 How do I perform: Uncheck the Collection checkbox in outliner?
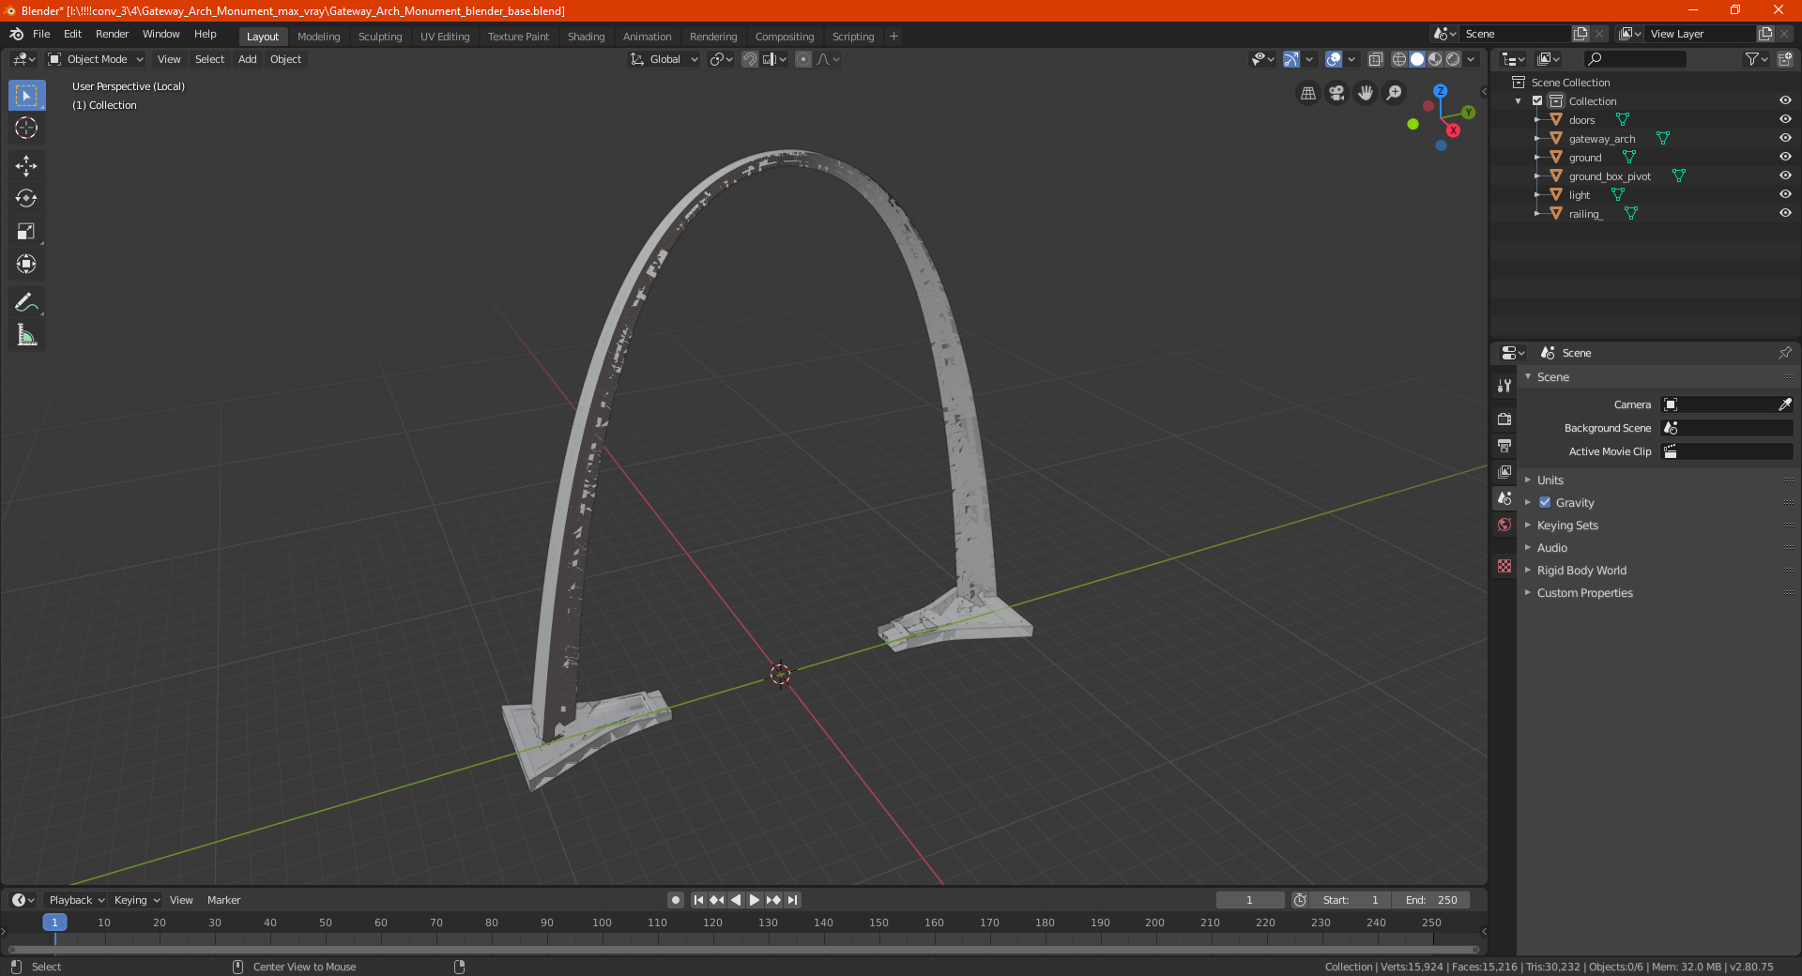tap(1537, 100)
